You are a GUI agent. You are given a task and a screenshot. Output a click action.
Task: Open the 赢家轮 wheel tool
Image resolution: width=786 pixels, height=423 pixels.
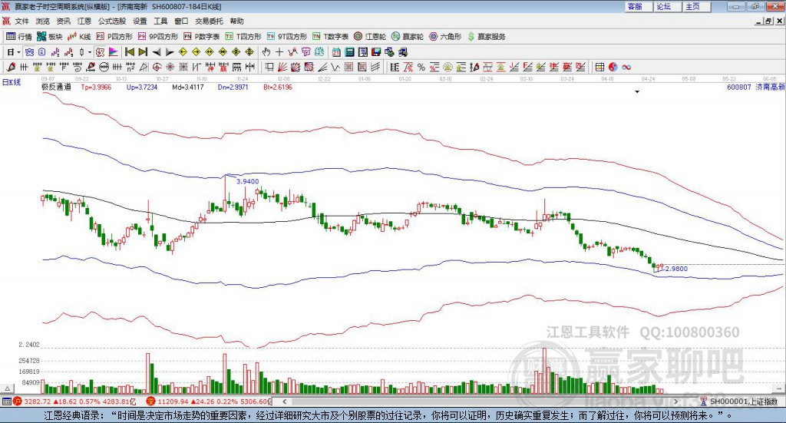(x=408, y=37)
